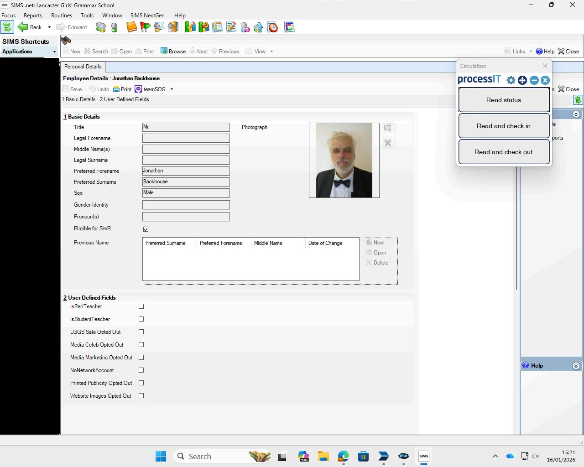Click the person with blue up-arrow icon
Screen dimensions: 584x467
pos(258,27)
